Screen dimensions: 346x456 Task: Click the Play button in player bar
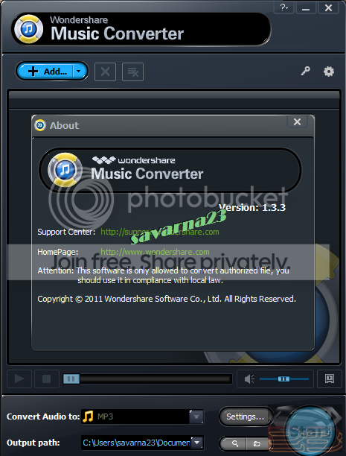click(19, 379)
